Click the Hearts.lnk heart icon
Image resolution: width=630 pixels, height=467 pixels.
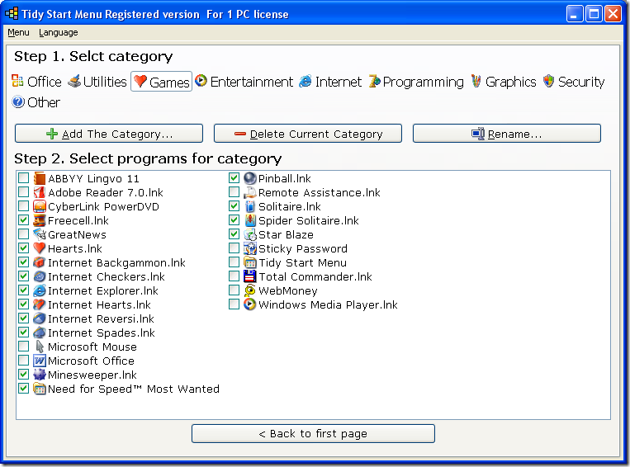pyautogui.click(x=40, y=248)
